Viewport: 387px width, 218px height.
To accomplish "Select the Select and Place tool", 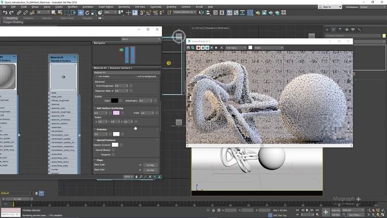I will point(100,13).
